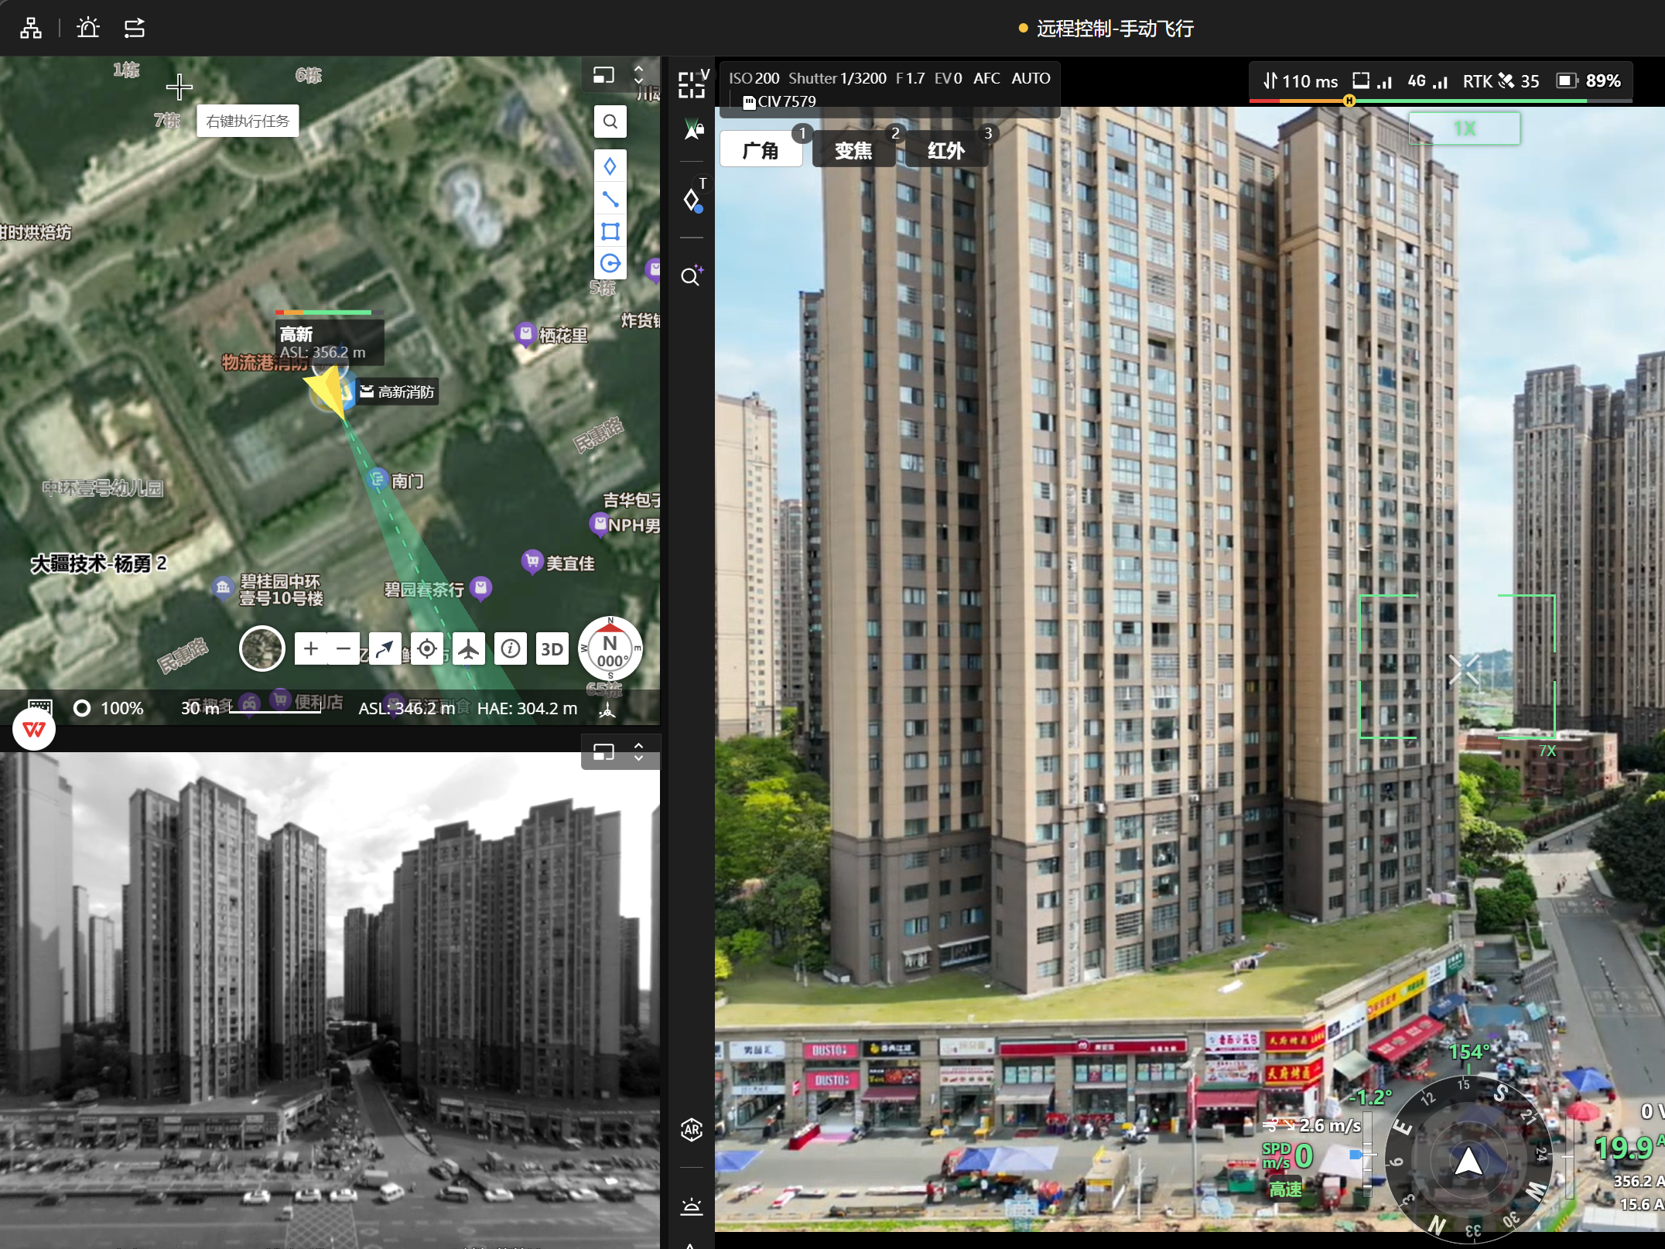Screen dimensions: 1665x1249
Task: Expand the map panel chevron
Action: [x=639, y=75]
